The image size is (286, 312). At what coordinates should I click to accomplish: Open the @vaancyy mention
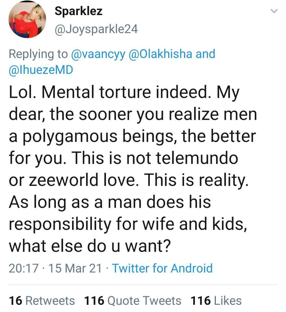pyautogui.click(x=98, y=54)
